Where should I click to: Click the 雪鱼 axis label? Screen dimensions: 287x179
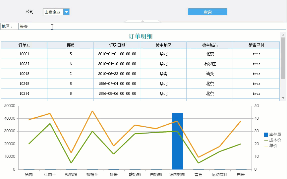tap(199, 175)
